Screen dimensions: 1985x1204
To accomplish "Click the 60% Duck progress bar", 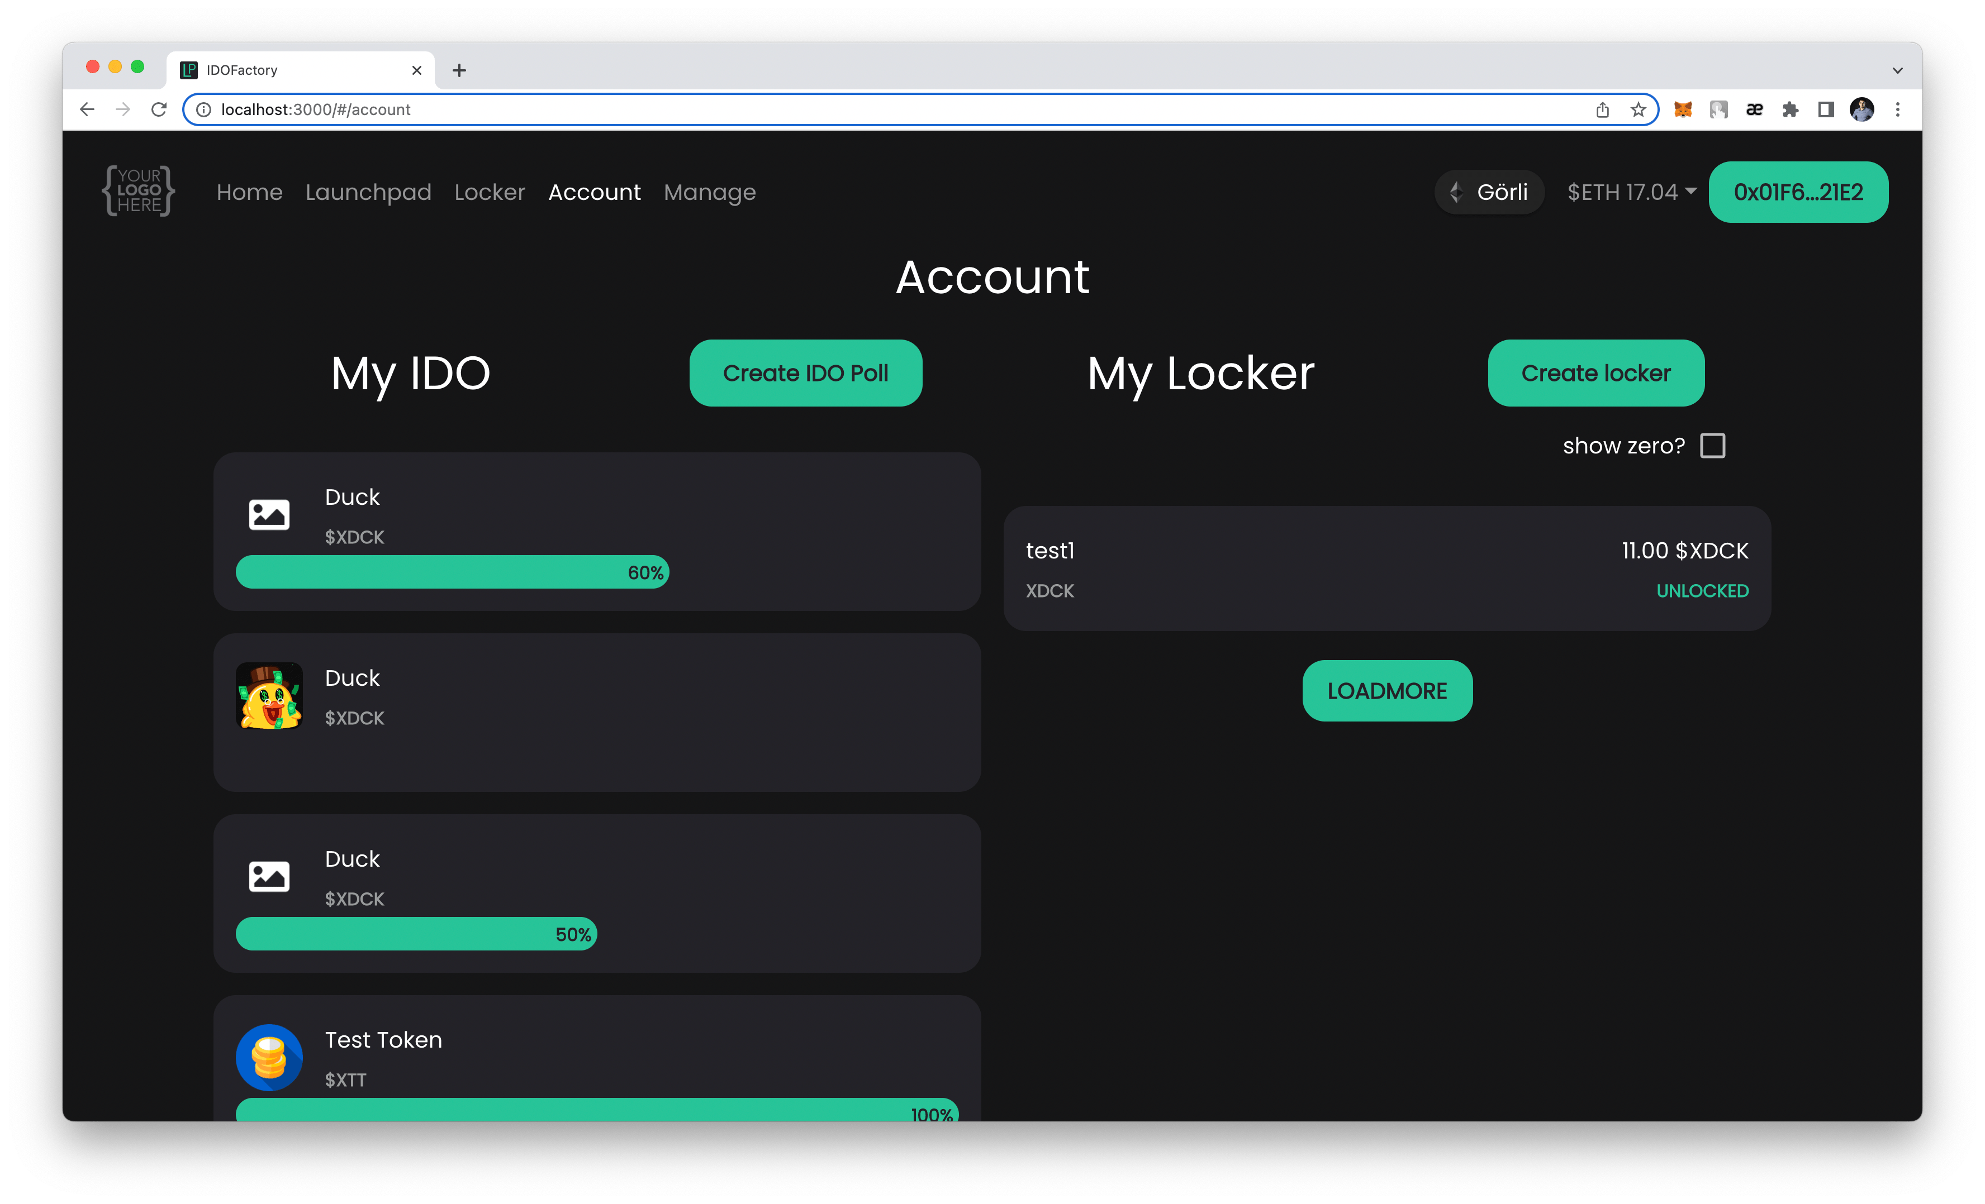I will click(x=452, y=572).
